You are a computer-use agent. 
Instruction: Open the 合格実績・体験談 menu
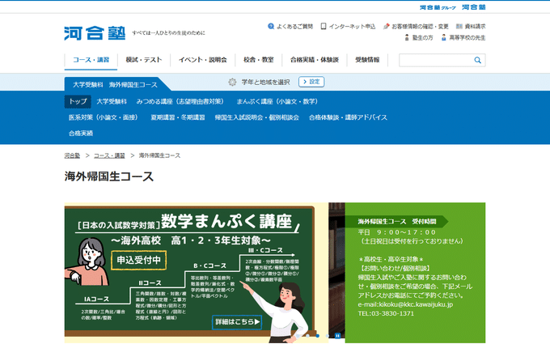(315, 60)
